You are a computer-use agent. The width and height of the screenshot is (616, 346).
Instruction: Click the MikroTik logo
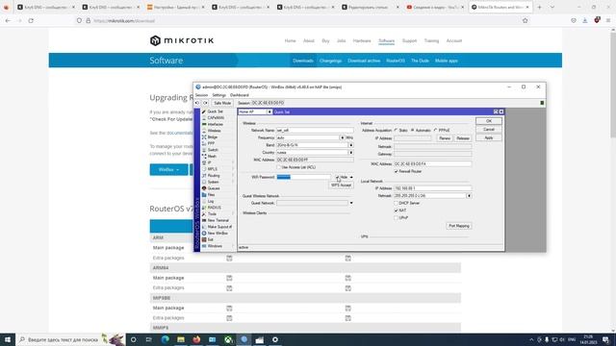coord(182,40)
